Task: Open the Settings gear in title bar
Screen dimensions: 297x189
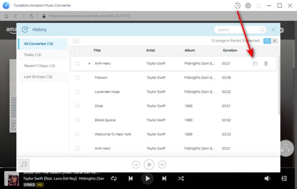Action: coord(248,6)
